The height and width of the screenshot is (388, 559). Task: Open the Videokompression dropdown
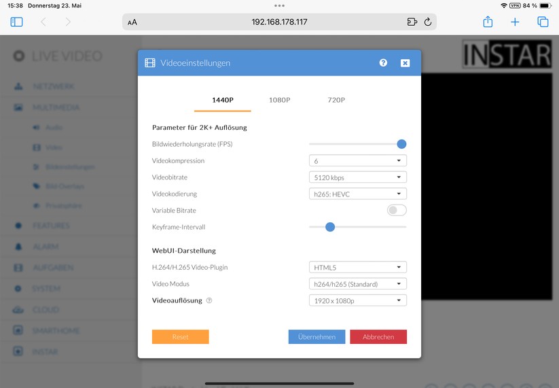tap(357, 161)
